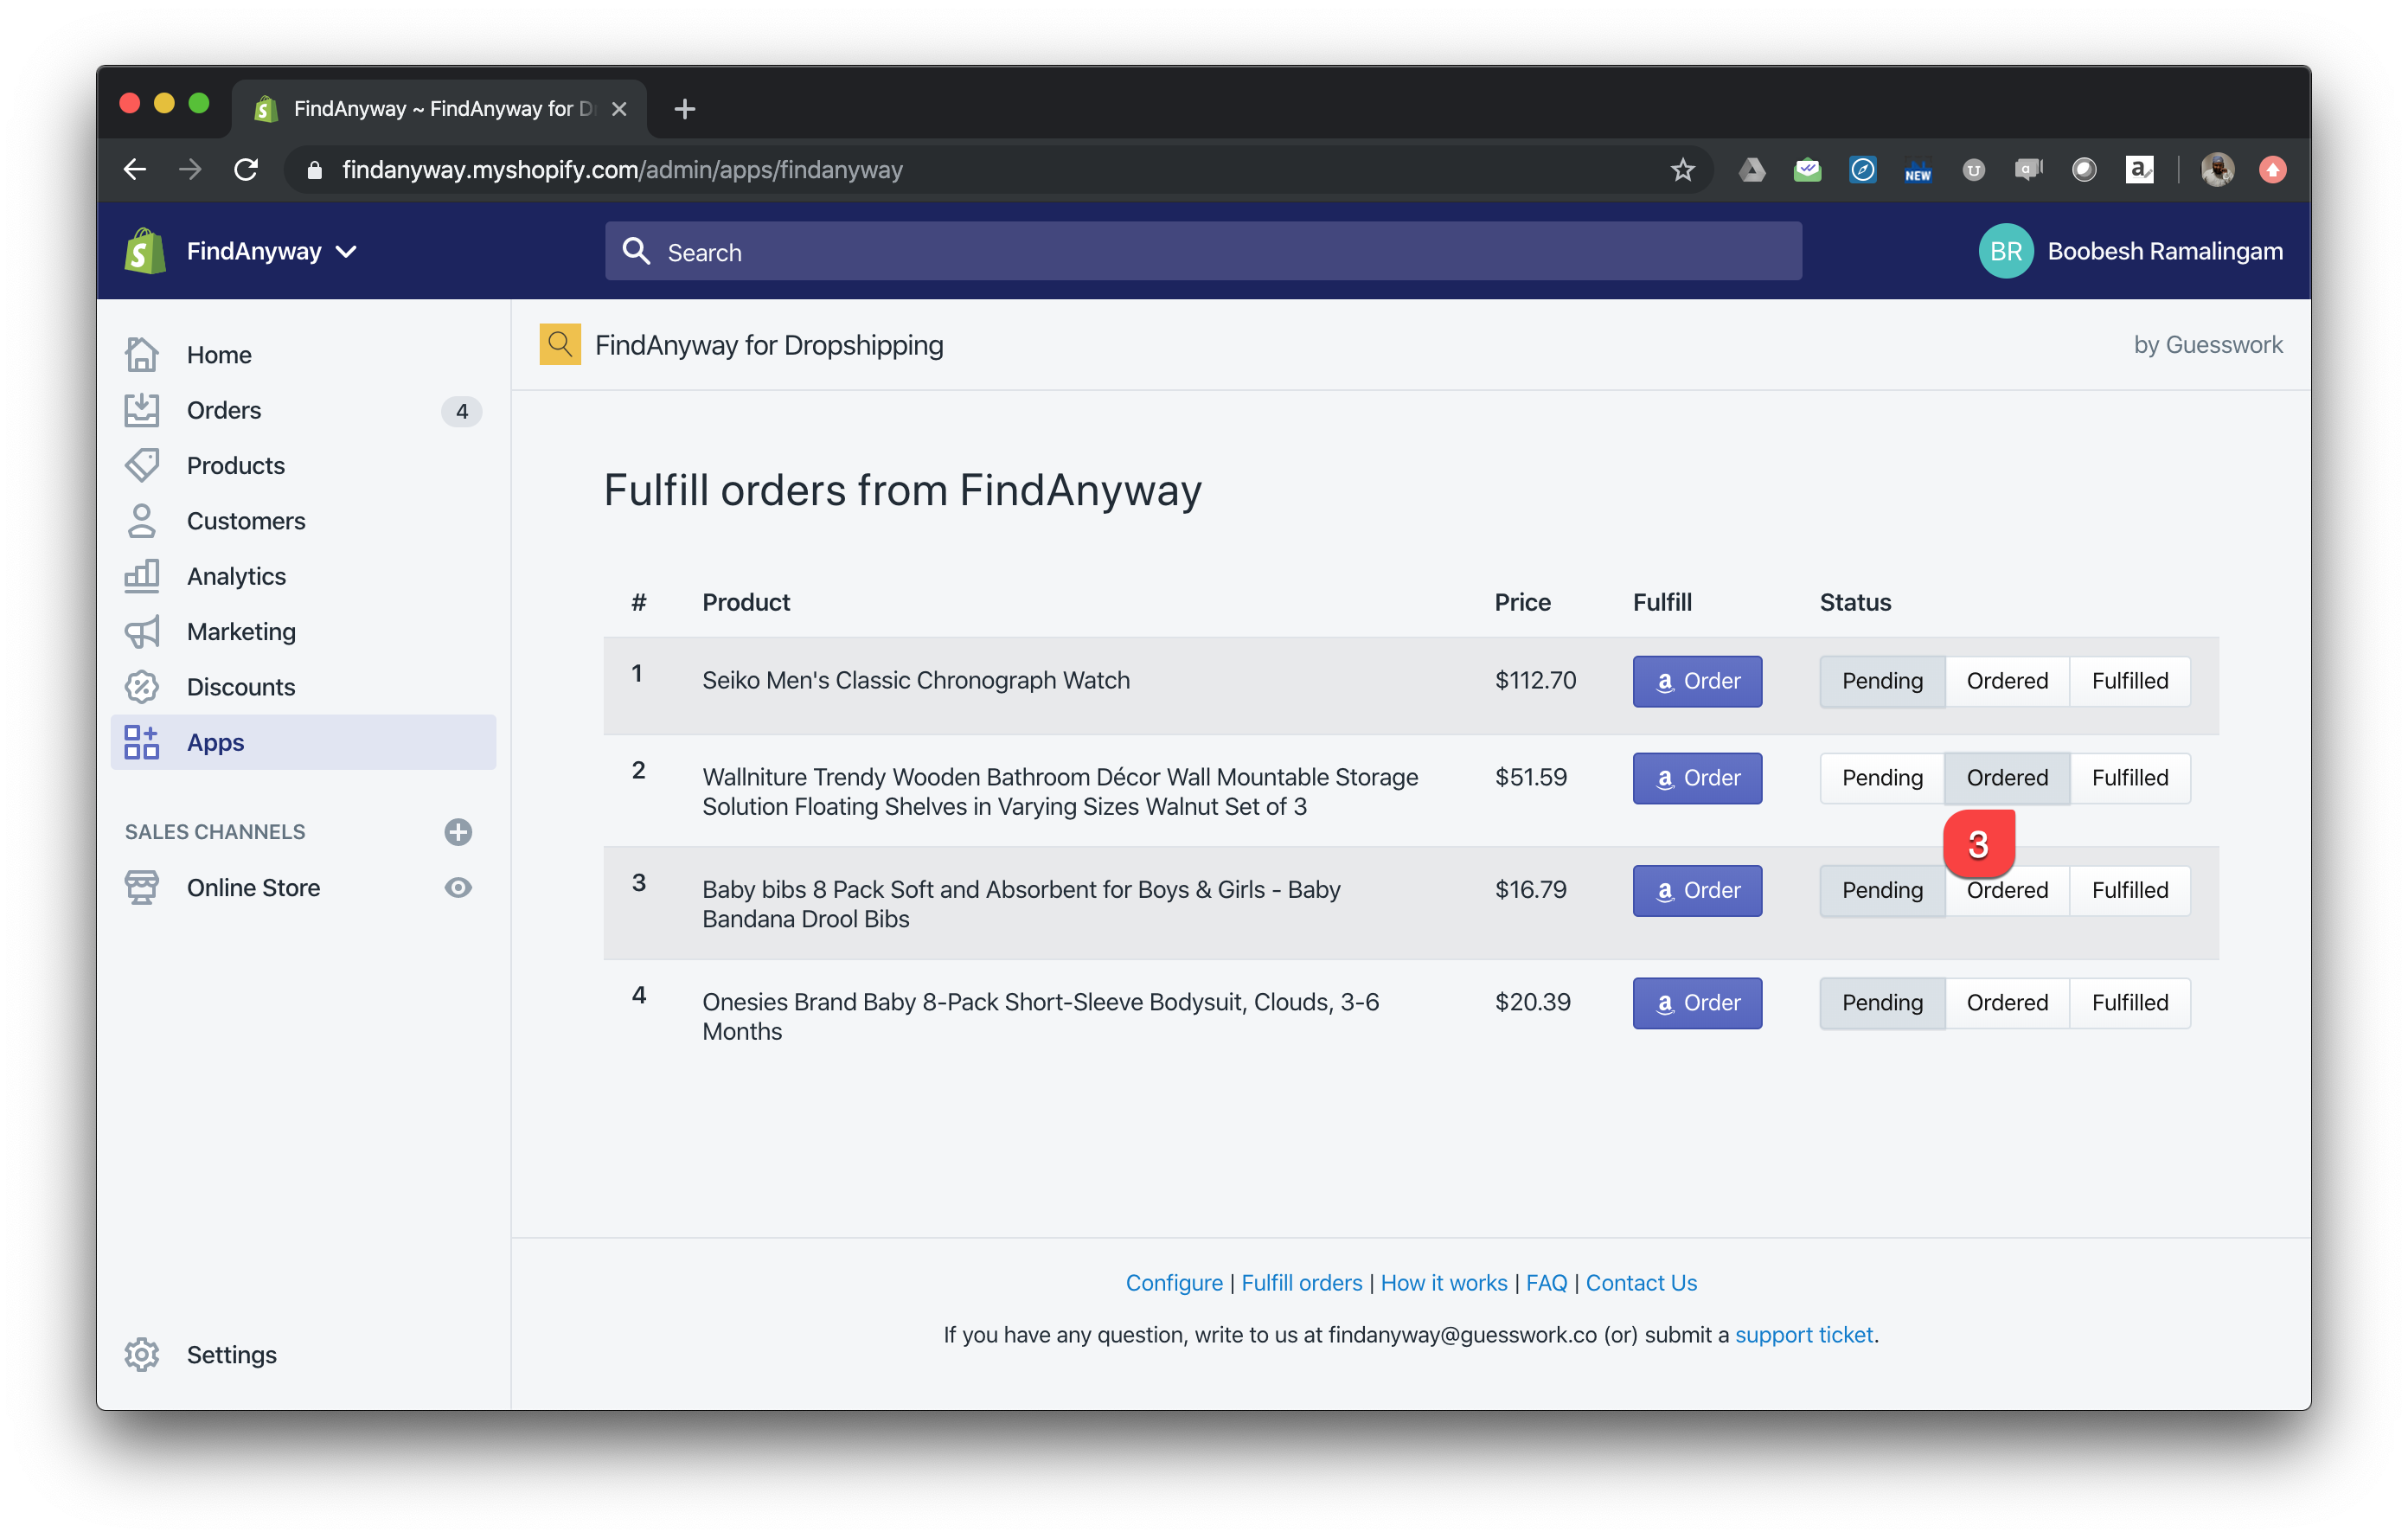Bookmark page with the star icon
This screenshot has height=1538, width=2408.
[x=1682, y=170]
